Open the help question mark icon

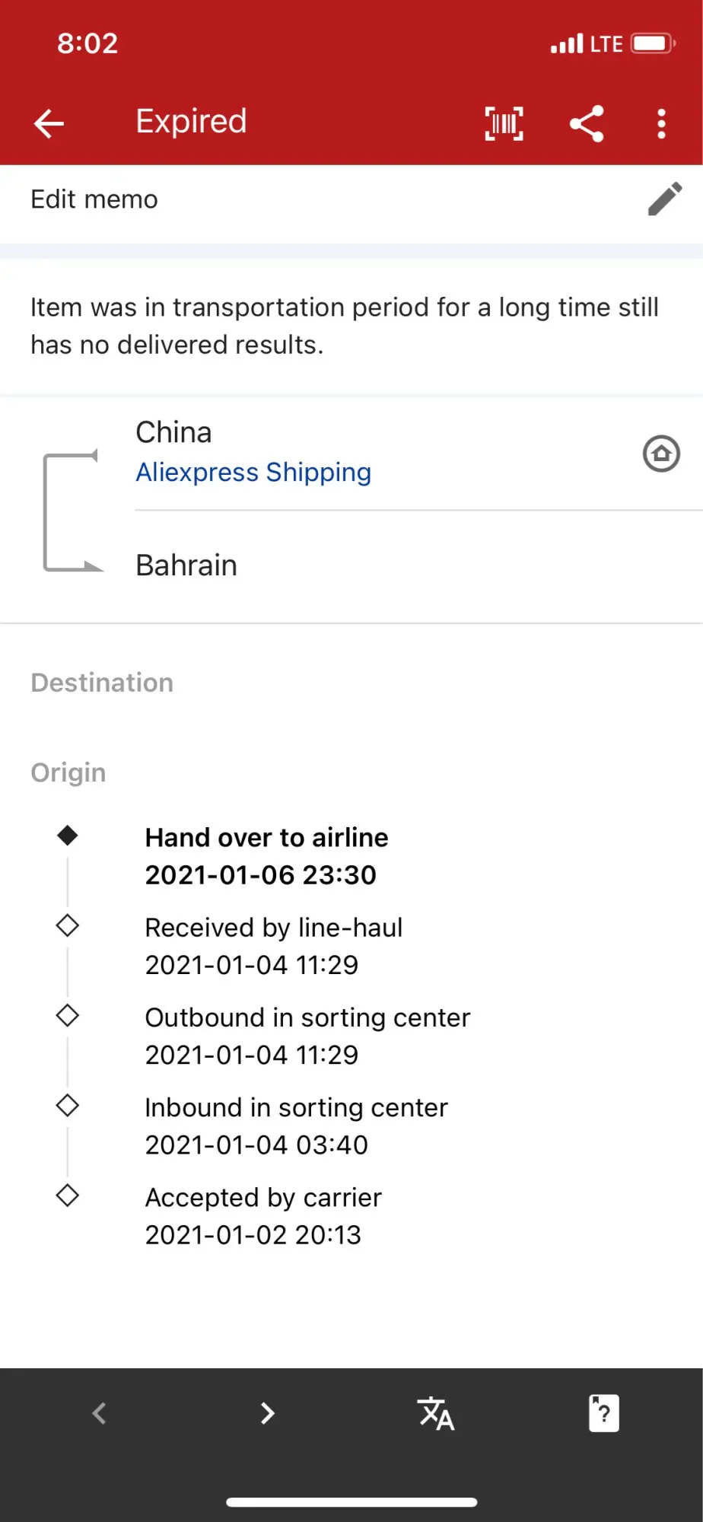603,1413
